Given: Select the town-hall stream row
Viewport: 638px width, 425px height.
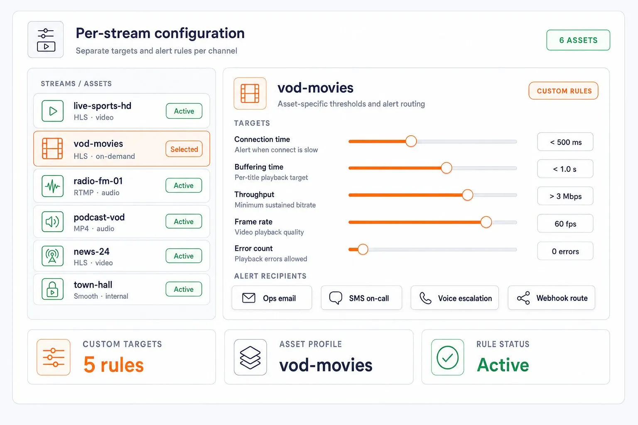Looking at the screenshot, I should coord(122,289).
